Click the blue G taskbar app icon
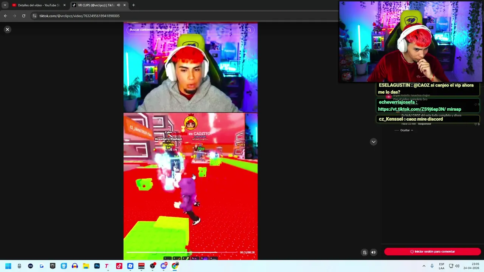Viewport: 484px width, 272px height. 42,266
